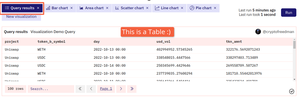Click the Last run 5 minutes ago text
This screenshot has width=299, height=99.
257,10
